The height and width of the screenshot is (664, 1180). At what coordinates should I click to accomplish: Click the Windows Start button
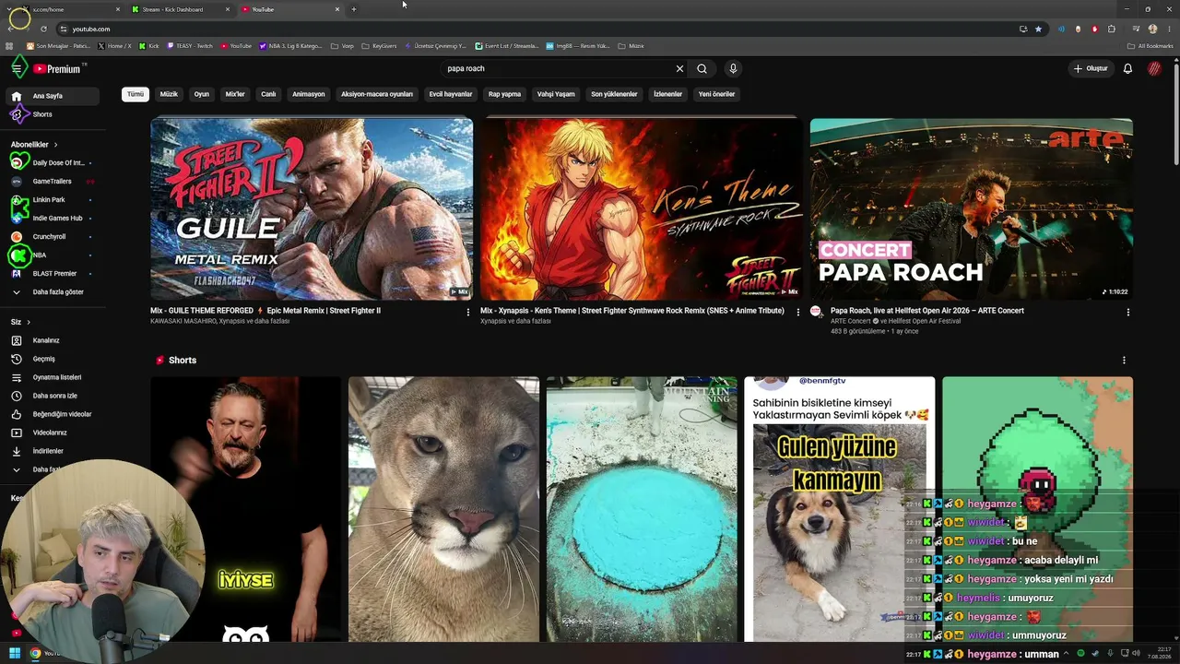point(15,654)
